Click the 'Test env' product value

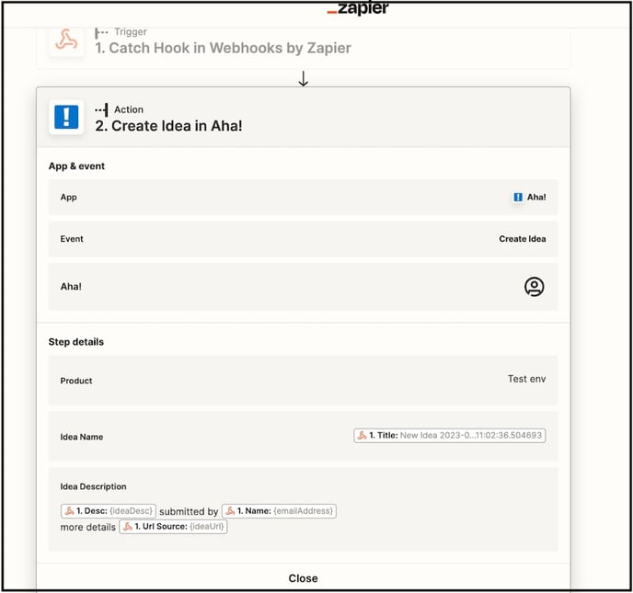click(527, 379)
